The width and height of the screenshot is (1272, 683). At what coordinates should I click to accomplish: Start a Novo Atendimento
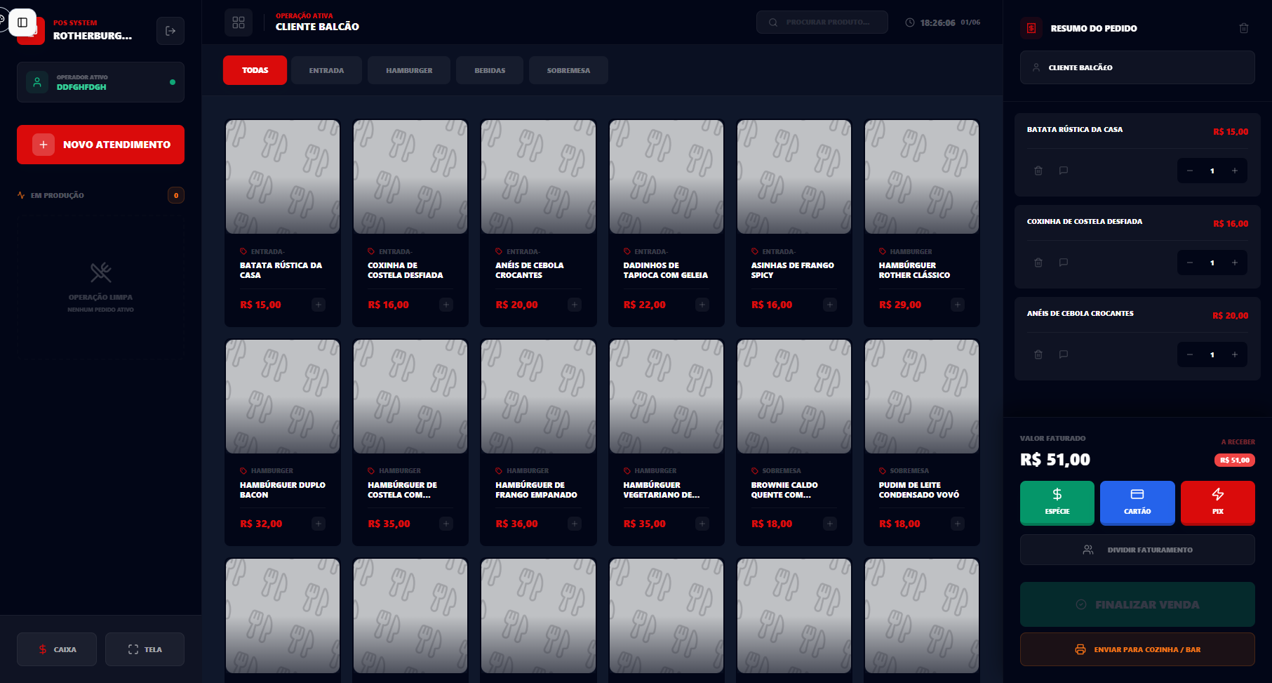[100, 145]
